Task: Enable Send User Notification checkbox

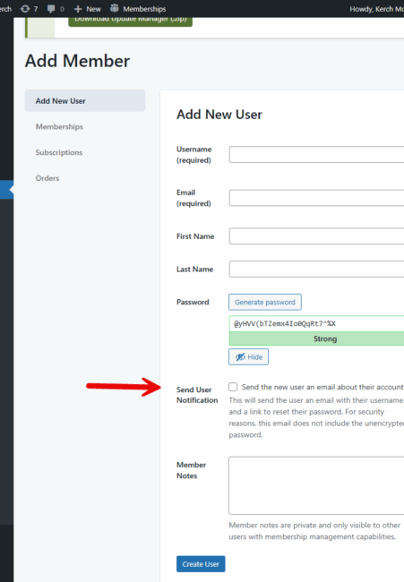Action: 233,387
